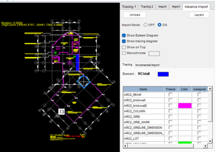Open the Layers dialog button

point(199,15)
